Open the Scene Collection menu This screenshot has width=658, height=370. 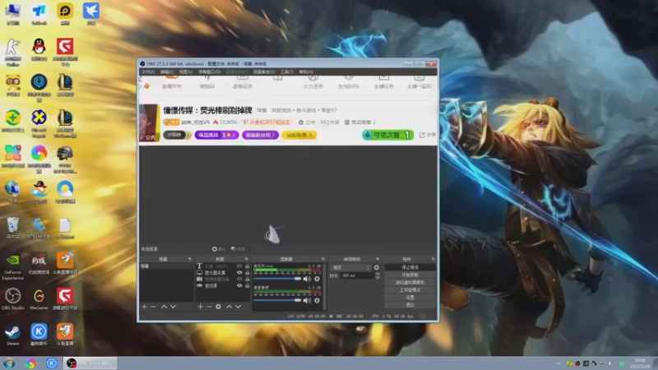click(x=264, y=72)
